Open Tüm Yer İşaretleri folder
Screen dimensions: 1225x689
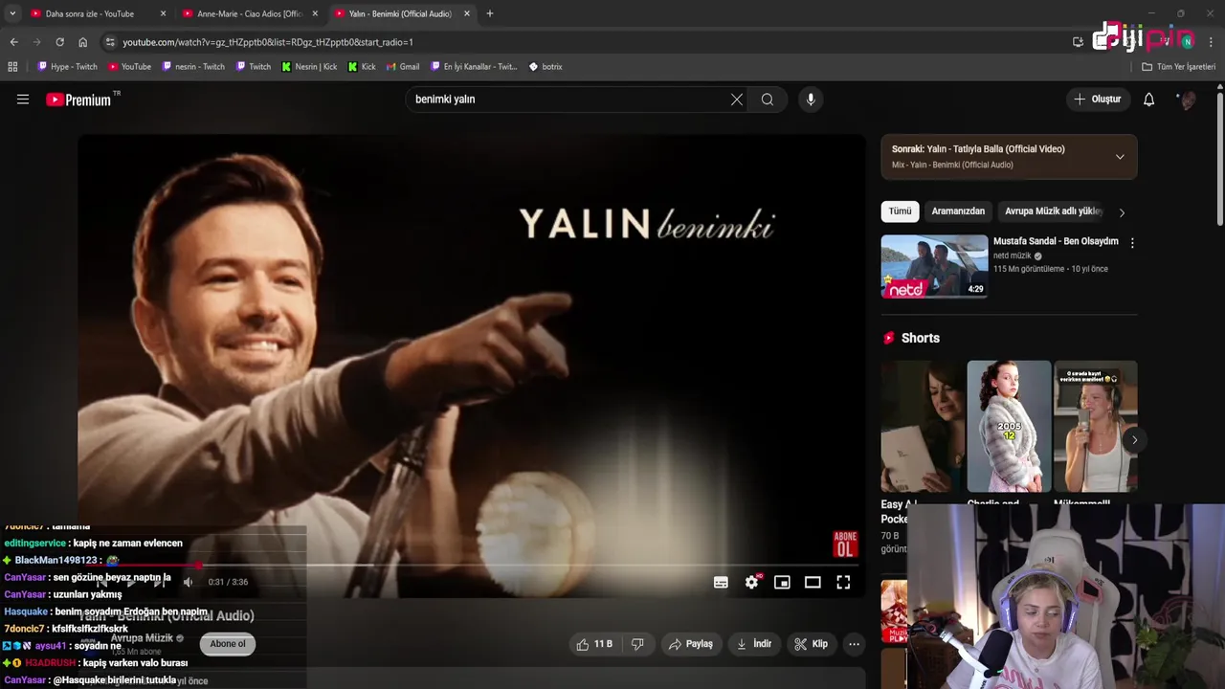click(1178, 67)
